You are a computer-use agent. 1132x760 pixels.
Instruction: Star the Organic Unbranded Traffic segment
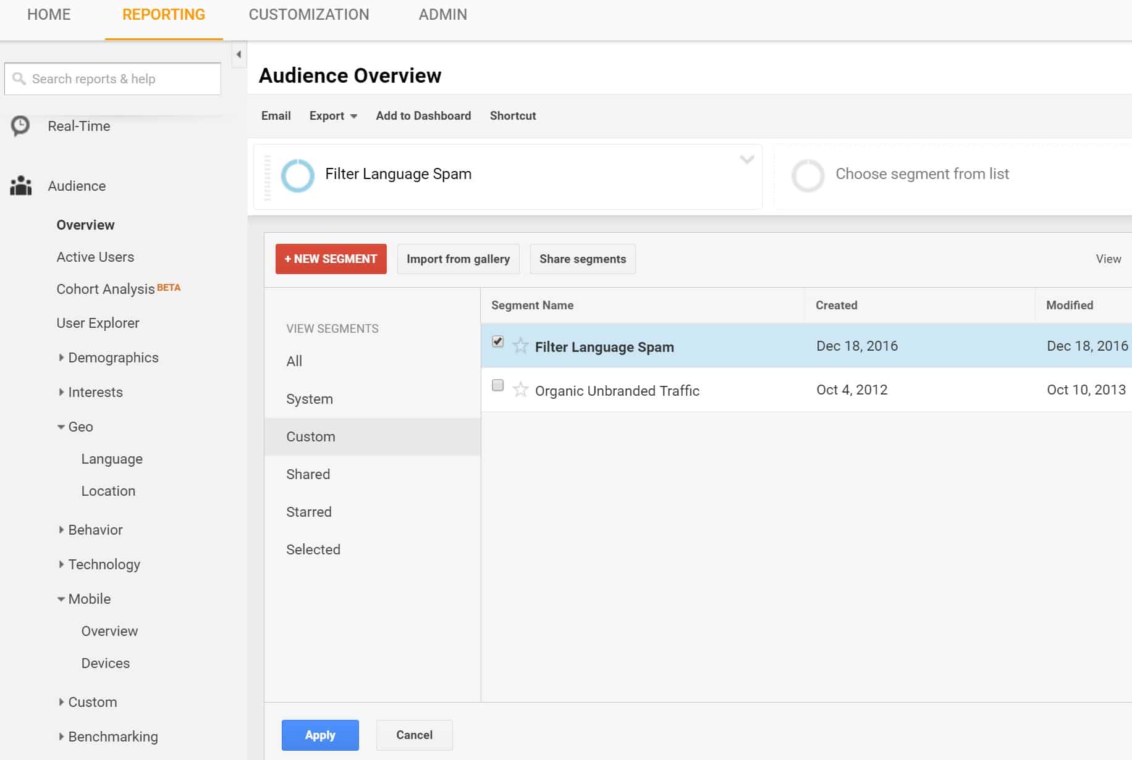(x=520, y=390)
